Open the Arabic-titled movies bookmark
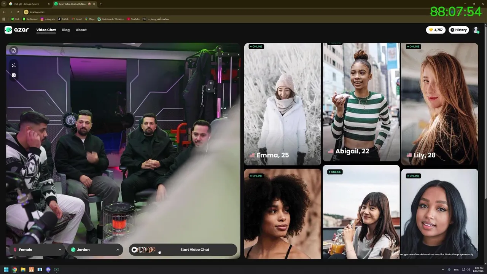 (x=156, y=19)
